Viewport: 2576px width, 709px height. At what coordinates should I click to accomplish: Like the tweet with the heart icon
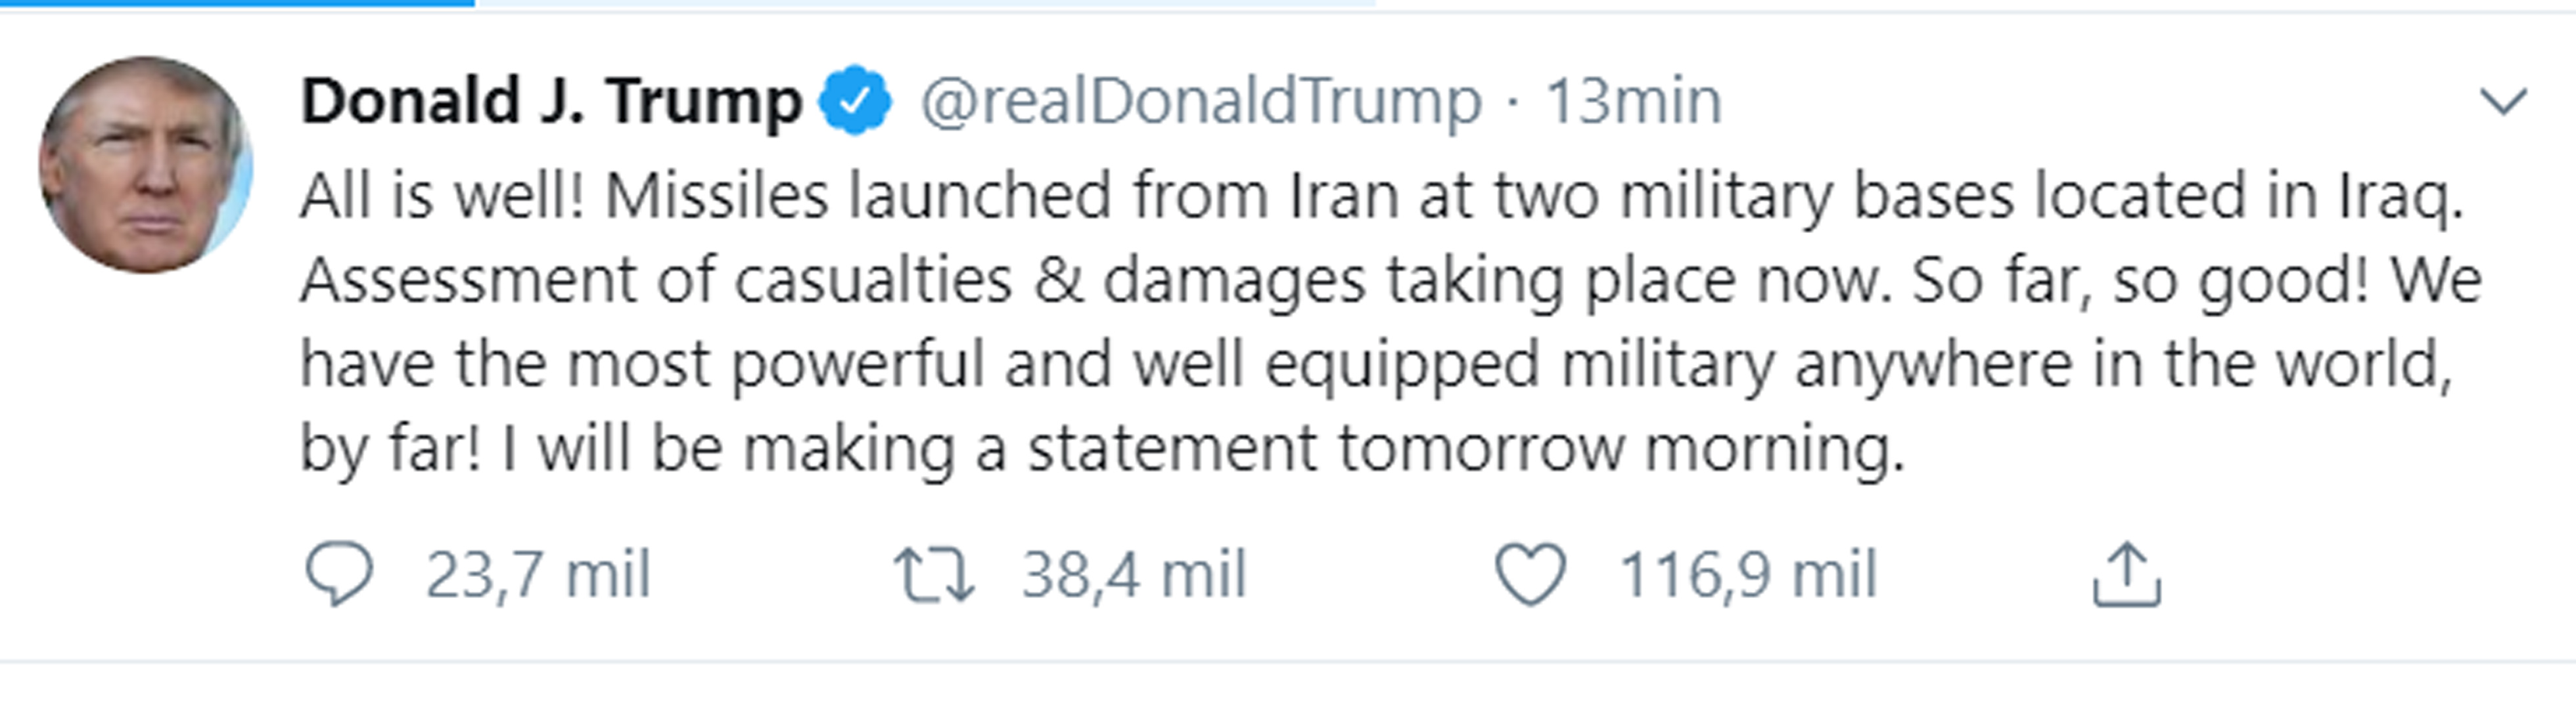tap(1530, 574)
